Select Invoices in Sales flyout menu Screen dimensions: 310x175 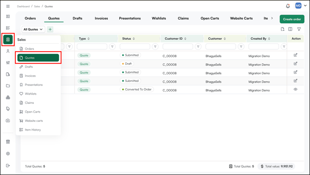click(x=38, y=76)
